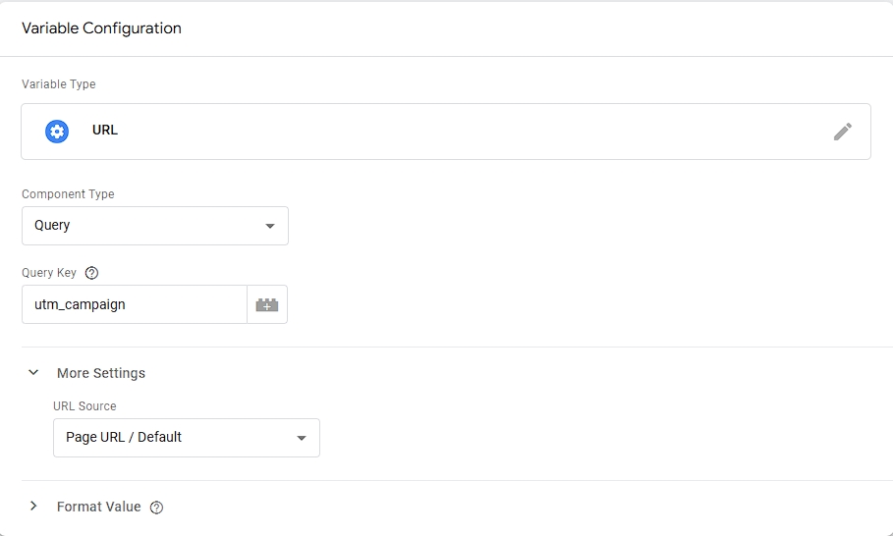
Task: Click the Component Type dropdown arrow
Action: pos(270,227)
